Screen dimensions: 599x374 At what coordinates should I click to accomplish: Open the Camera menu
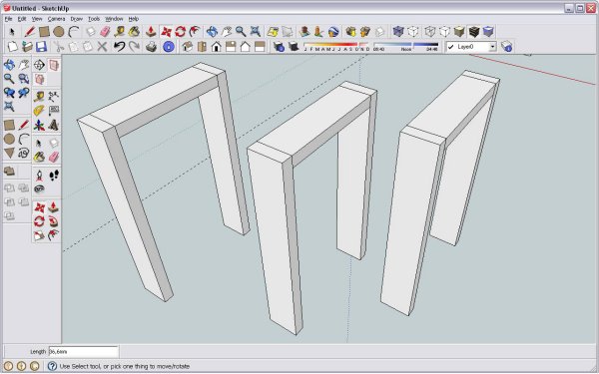coord(56,19)
